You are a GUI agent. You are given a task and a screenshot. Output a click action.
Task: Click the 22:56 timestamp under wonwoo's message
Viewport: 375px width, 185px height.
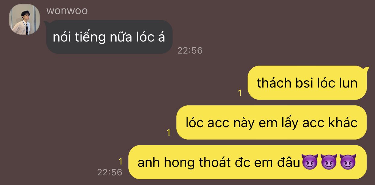(x=190, y=51)
